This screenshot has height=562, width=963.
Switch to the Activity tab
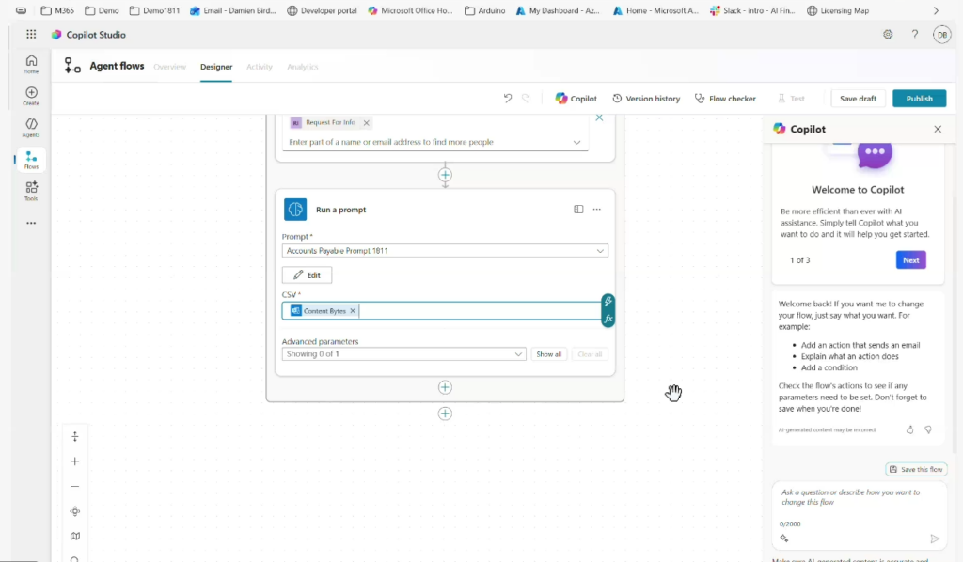tap(259, 67)
